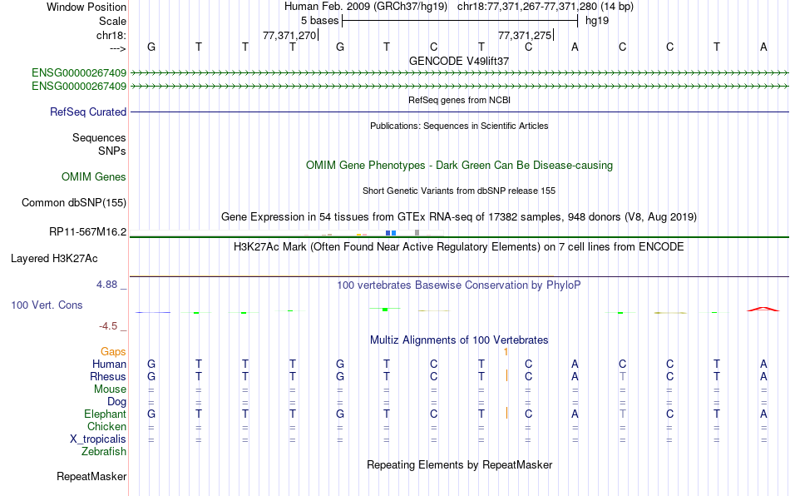Click the GENCODE V49lift37 track title
Screen dimensions: 790x496
(459, 61)
